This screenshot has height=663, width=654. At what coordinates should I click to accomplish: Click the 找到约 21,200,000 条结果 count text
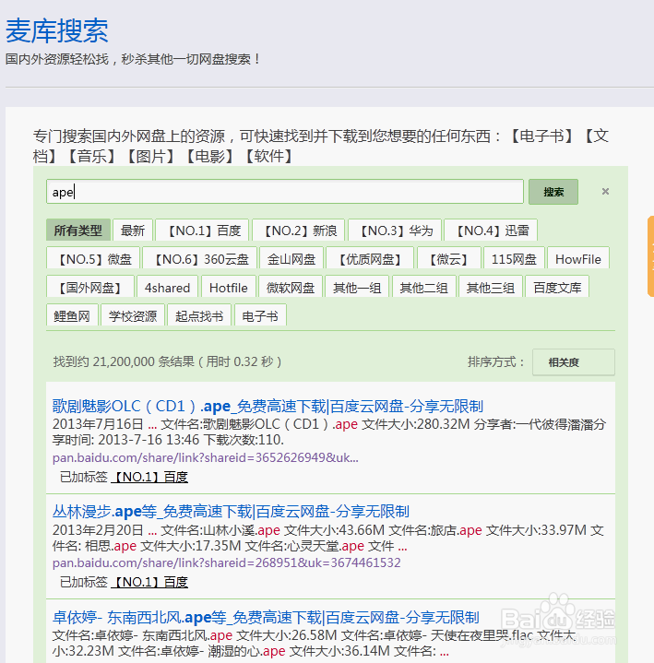pos(167,362)
